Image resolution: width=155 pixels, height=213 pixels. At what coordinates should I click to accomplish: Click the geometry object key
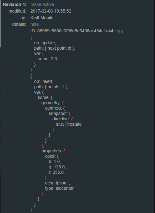(51, 103)
